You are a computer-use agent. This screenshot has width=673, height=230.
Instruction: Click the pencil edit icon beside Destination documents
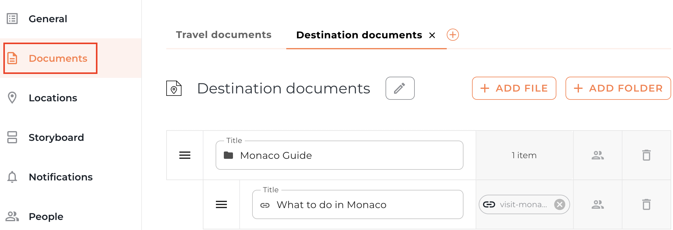(400, 88)
